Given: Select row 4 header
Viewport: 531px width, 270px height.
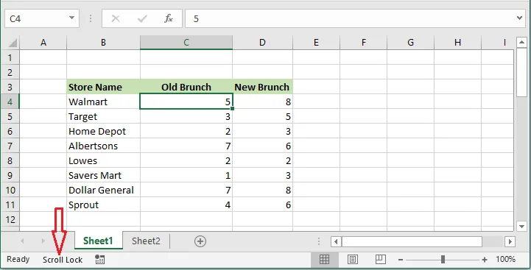Looking at the screenshot, I should tap(10, 102).
